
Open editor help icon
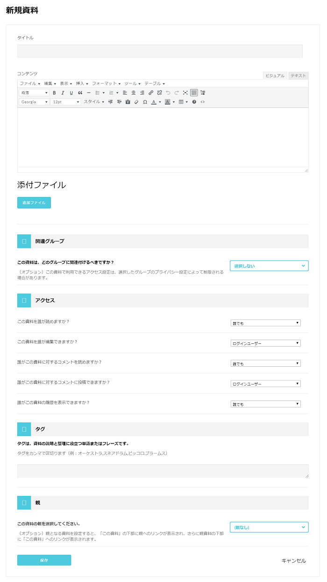coord(194,102)
